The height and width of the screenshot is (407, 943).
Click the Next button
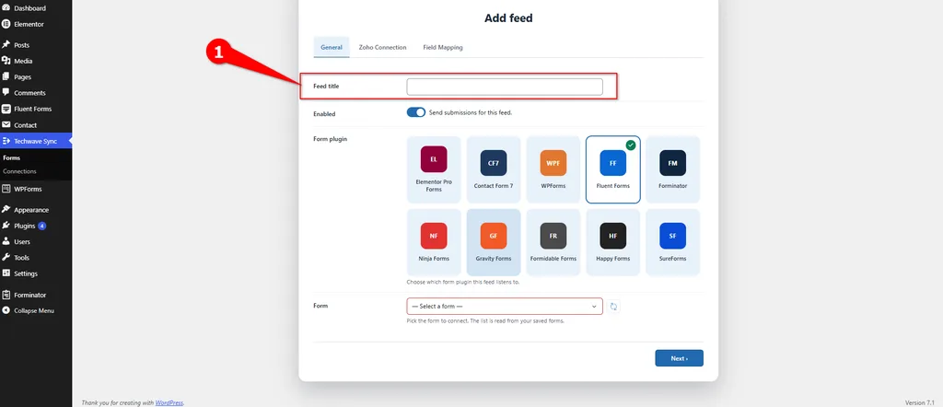pyautogui.click(x=679, y=358)
